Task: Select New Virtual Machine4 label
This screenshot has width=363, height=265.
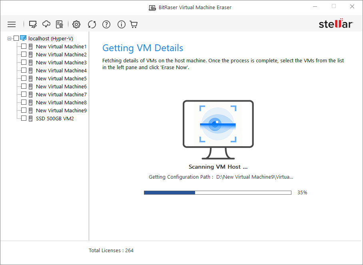Action: click(61, 71)
